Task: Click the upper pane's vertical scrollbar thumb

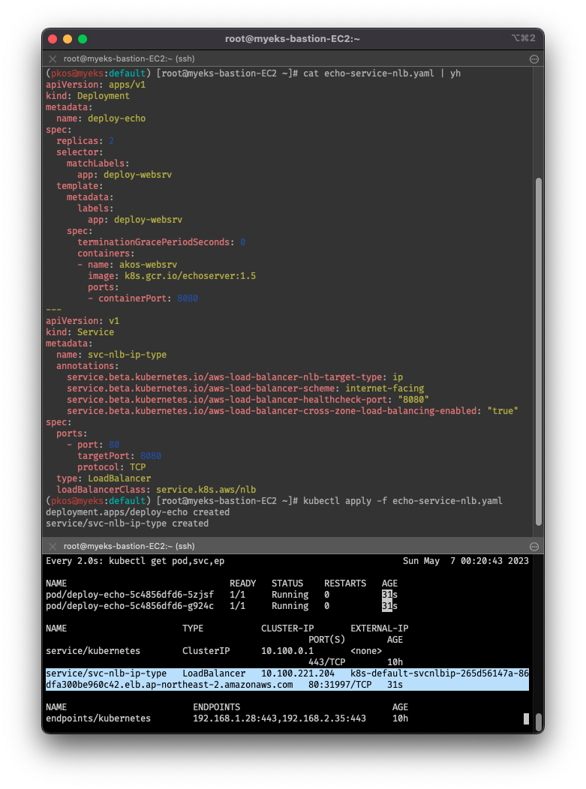Action: pos(538,351)
